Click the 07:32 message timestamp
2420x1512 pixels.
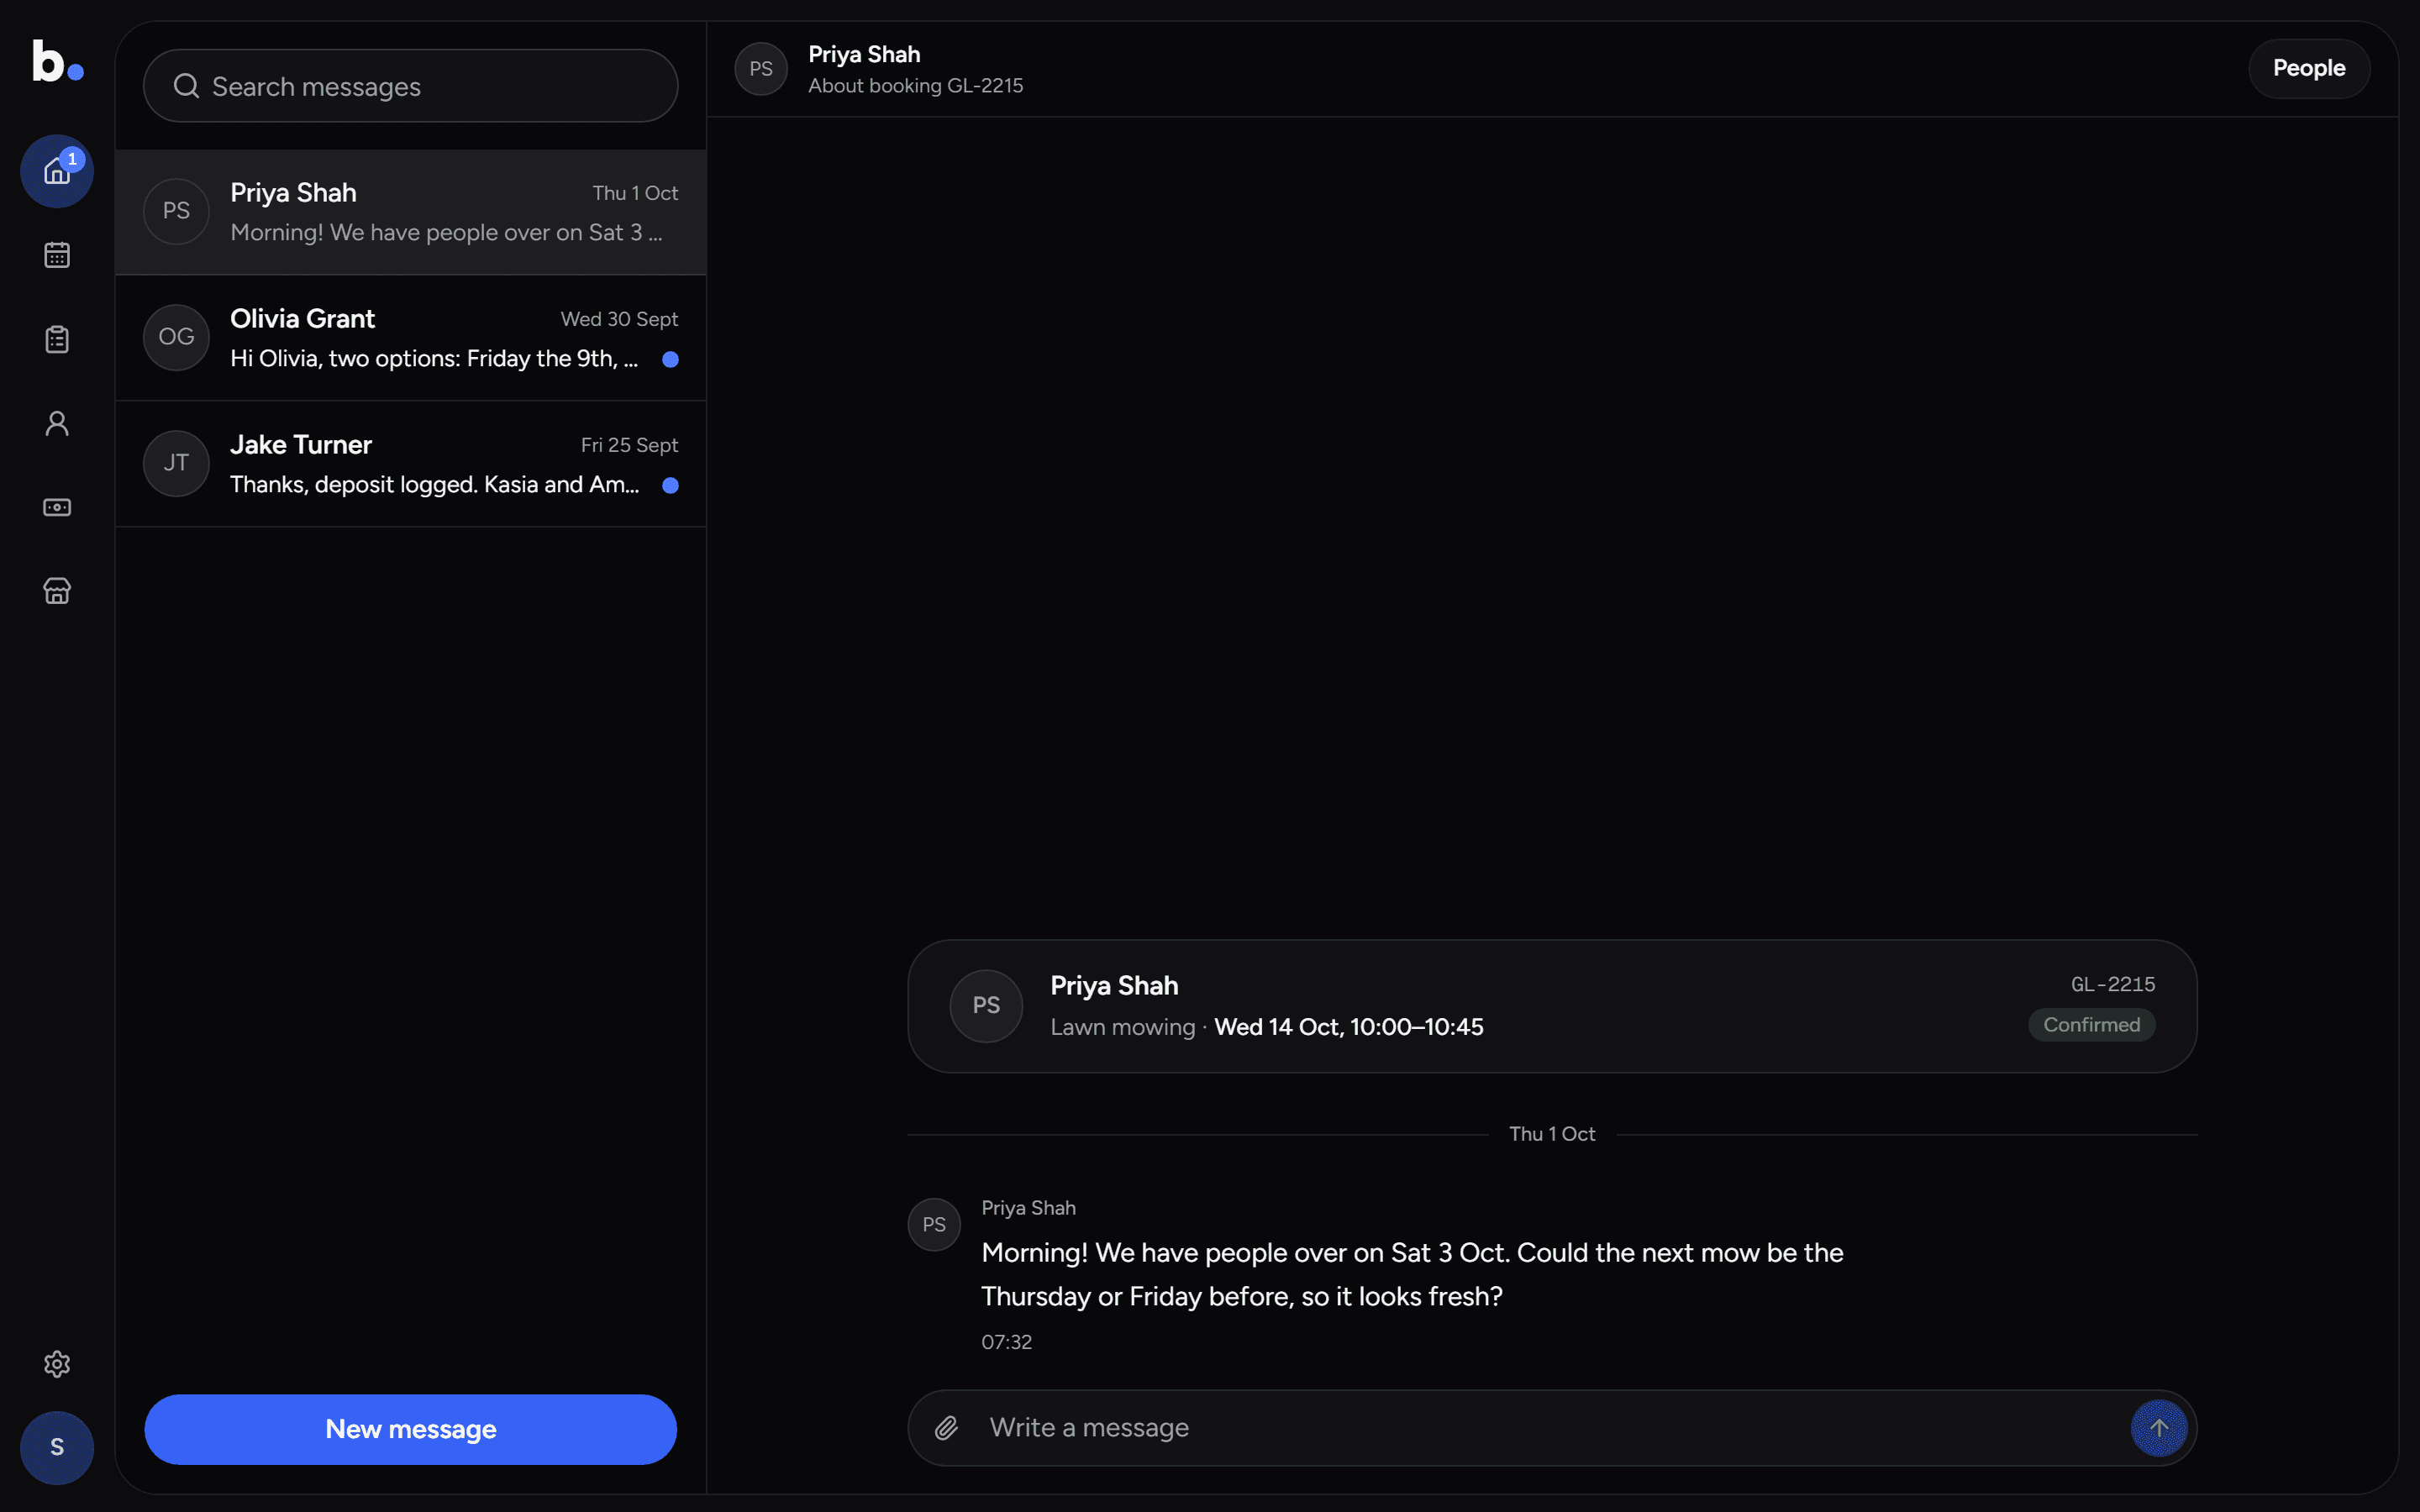(x=1006, y=1342)
